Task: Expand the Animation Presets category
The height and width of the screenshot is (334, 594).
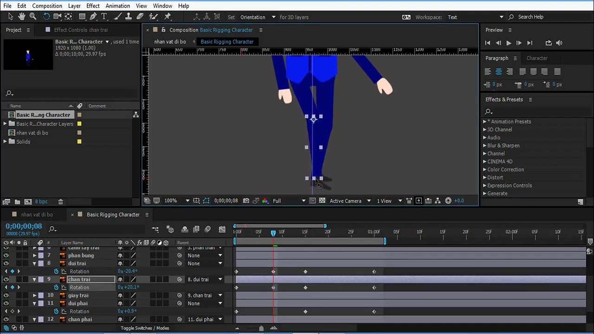Action: pyautogui.click(x=484, y=122)
